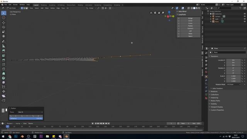Open the Edit Mode dropdown
The width and height of the screenshot is (247, 139).
(13, 8)
